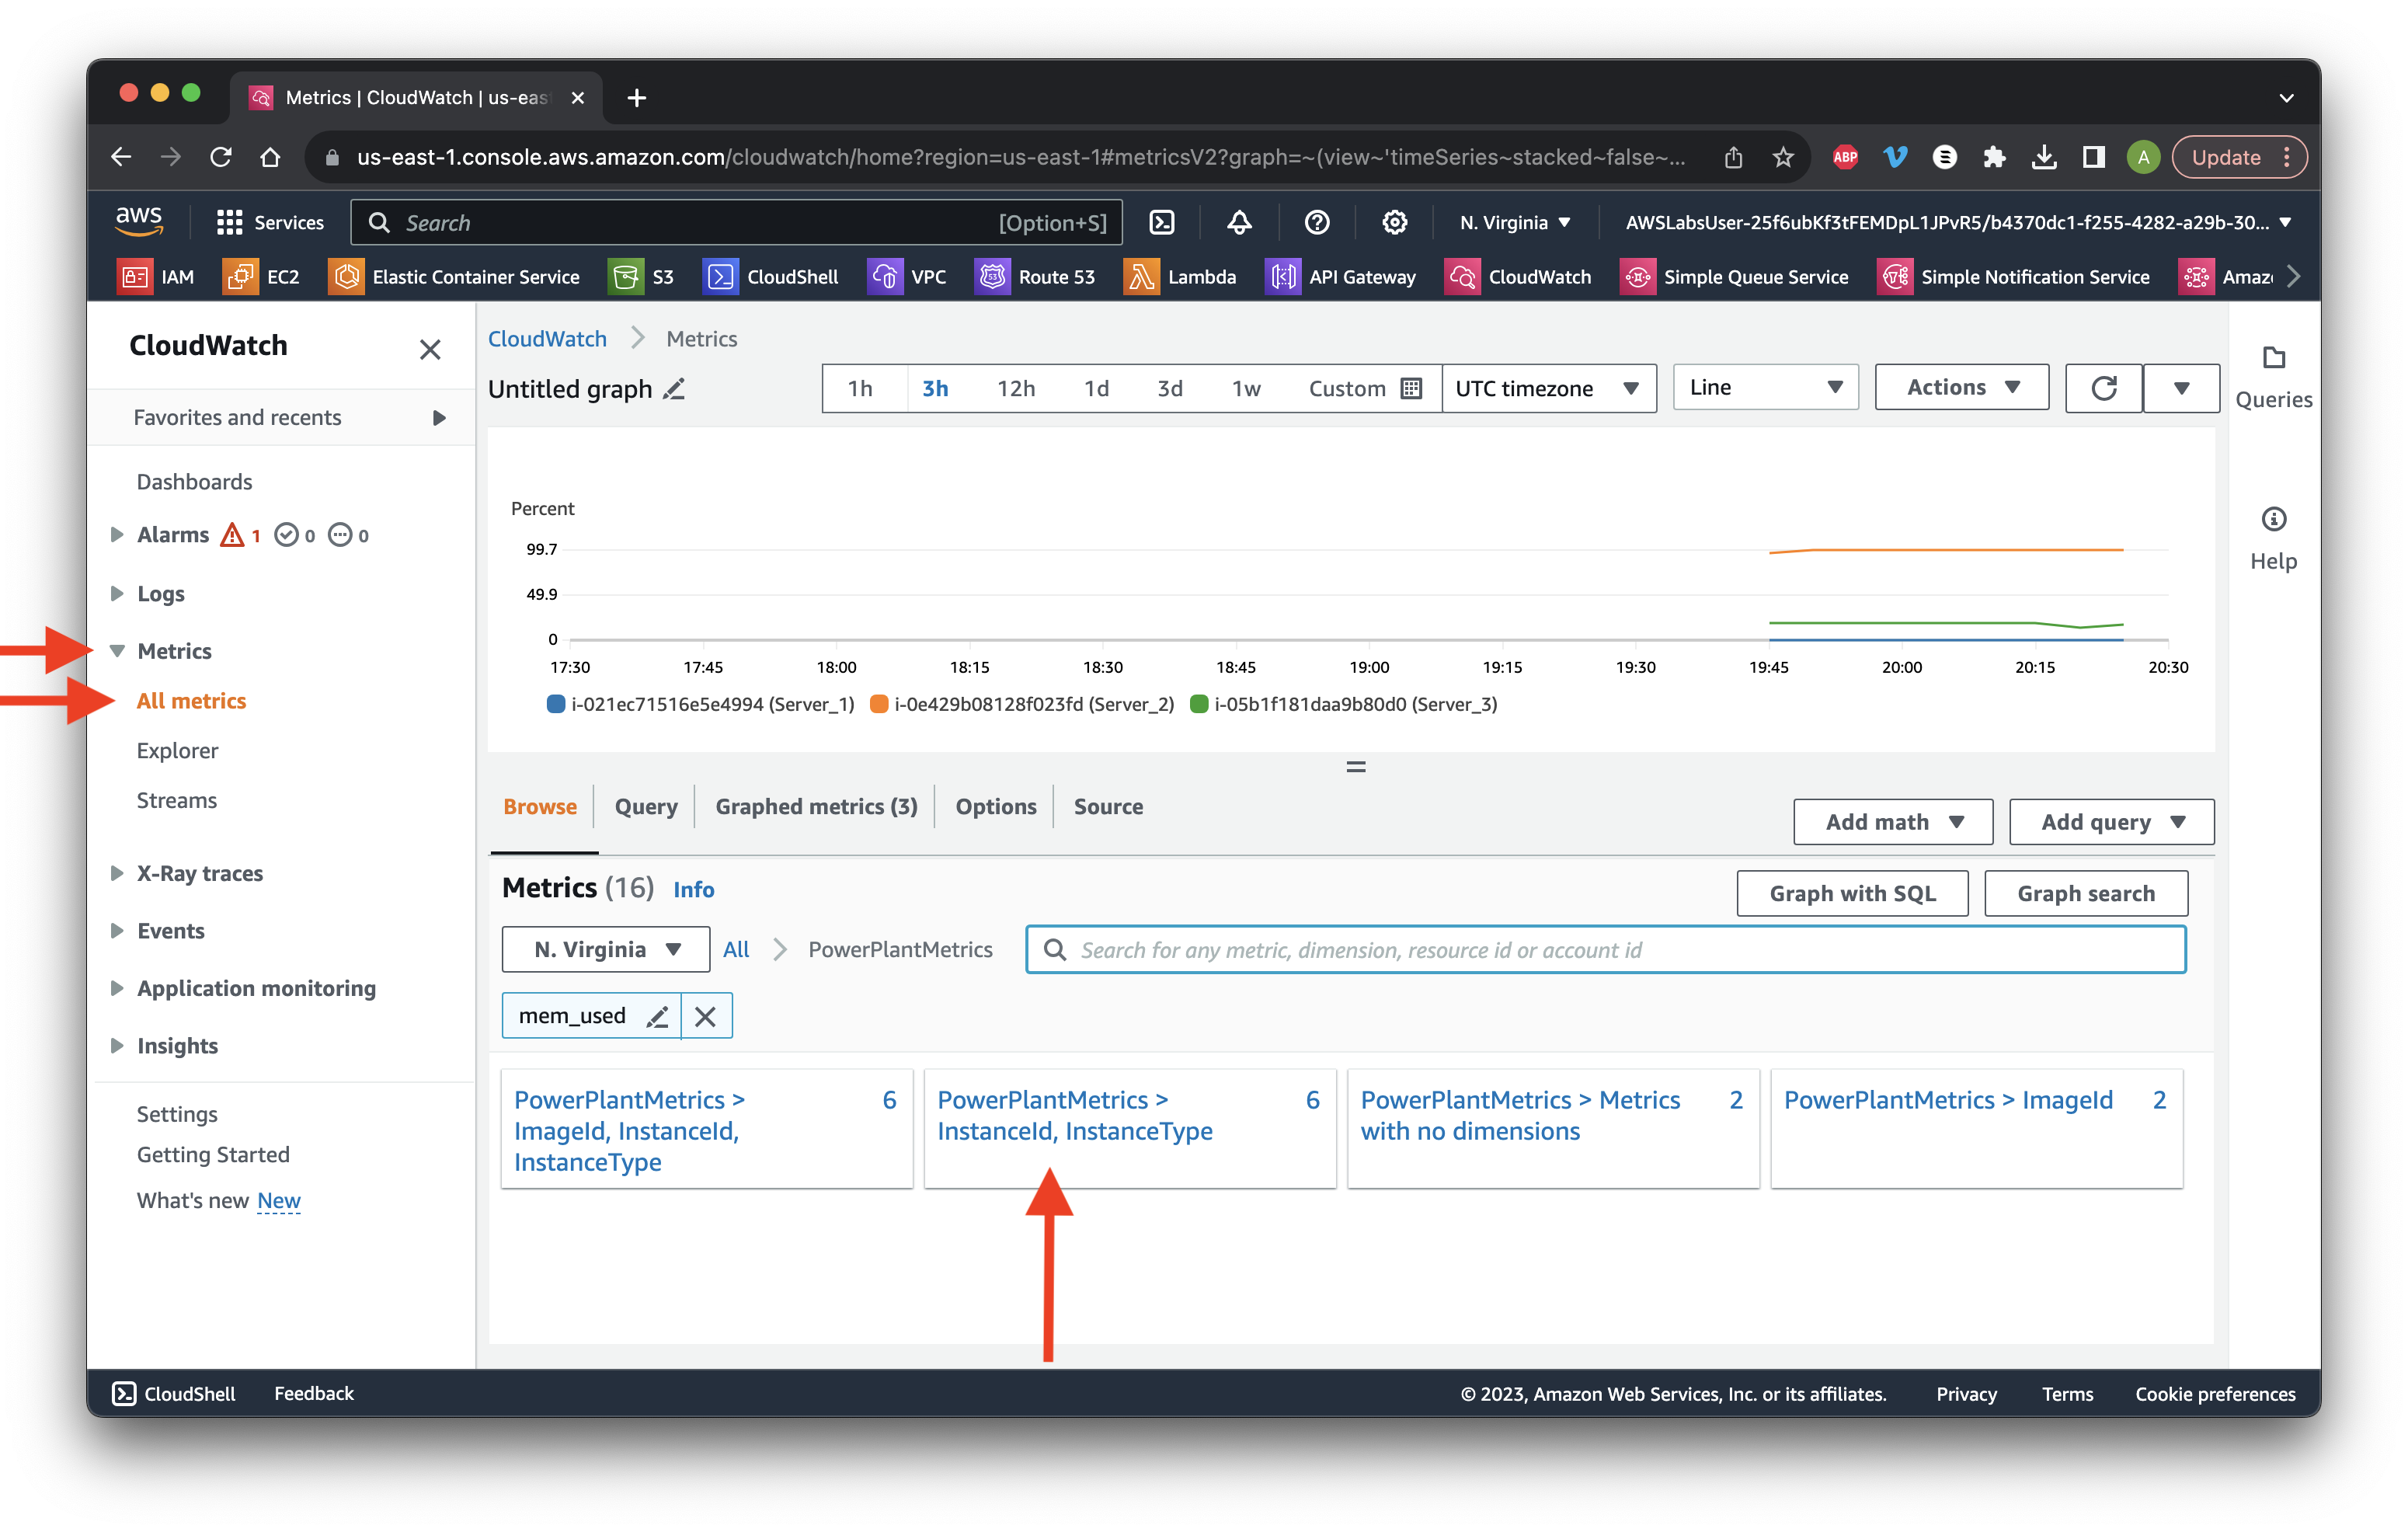
Task: Expand the Logs section
Action: 117,593
